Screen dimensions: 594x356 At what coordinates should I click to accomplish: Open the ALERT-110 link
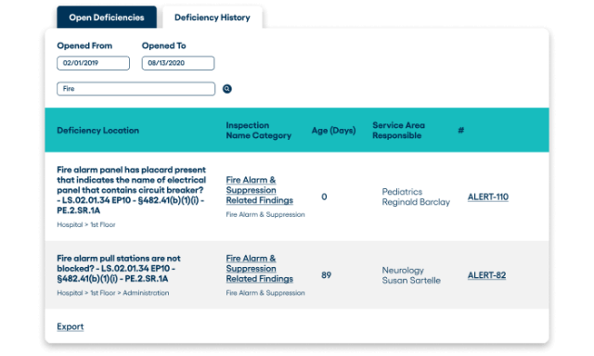(x=488, y=197)
